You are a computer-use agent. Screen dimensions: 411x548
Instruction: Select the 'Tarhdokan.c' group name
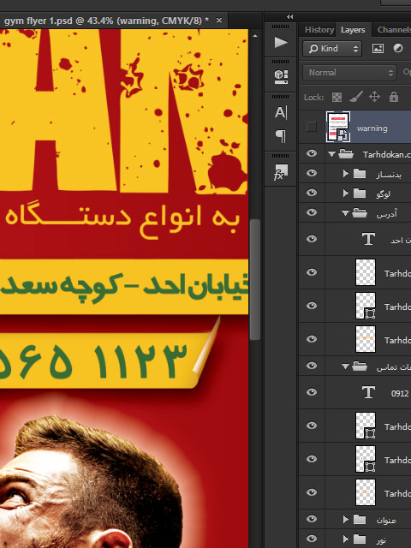pyautogui.click(x=386, y=154)
